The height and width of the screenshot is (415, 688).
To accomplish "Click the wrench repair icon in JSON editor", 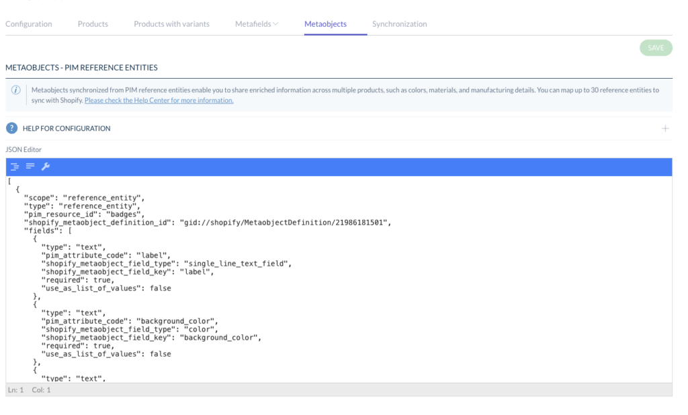I will [x=46, y=167].
